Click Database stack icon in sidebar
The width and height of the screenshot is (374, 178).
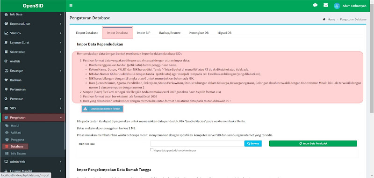(x=7, y=147)
